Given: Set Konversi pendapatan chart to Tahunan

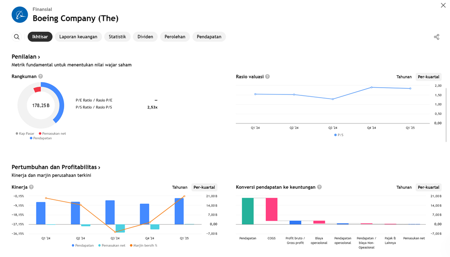Looking at the screenshot, I should coord(404,187).
